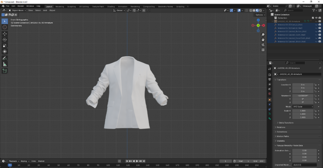
Task: Open the Tool properties tab
Action: pyautogui.click(x=269, y=69)
